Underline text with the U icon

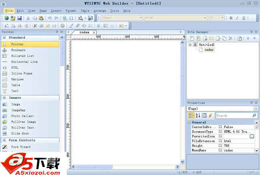click(244, 18)
